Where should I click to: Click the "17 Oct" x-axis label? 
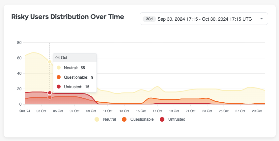(x=157, y=111)
